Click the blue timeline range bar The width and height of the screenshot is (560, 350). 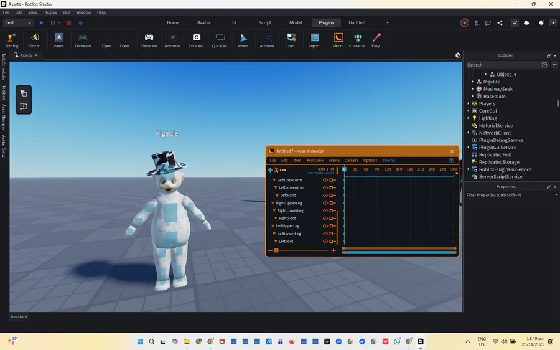(x=399, y=252)
